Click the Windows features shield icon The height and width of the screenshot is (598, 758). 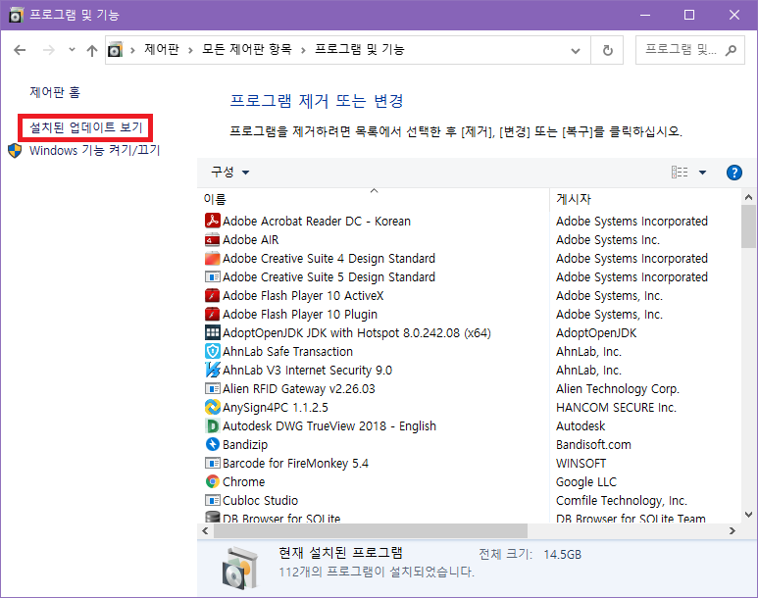point(15,150)
